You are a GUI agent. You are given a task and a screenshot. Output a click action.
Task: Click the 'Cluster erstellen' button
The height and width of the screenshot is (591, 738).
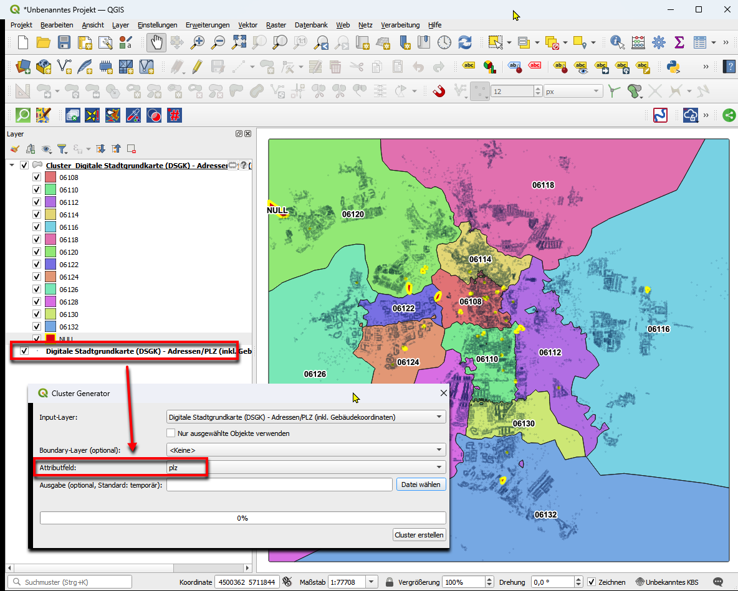(x=419, y=535)
